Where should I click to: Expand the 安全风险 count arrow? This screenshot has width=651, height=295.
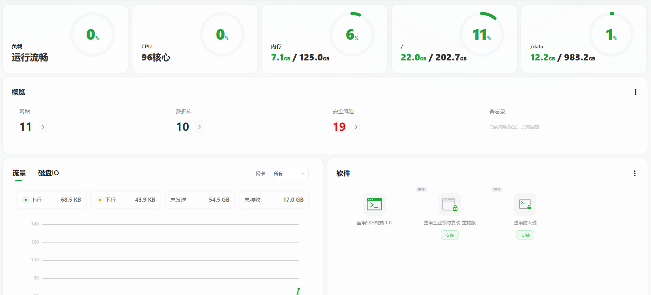(356, 127)
